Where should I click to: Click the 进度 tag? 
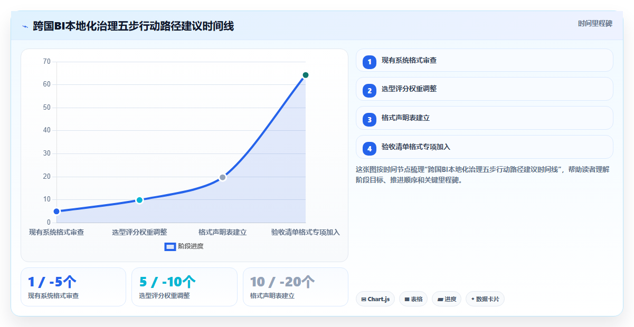point(447,299)
